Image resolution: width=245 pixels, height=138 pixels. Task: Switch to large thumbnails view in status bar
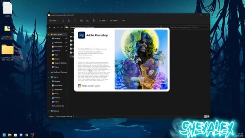coord(208,117)
